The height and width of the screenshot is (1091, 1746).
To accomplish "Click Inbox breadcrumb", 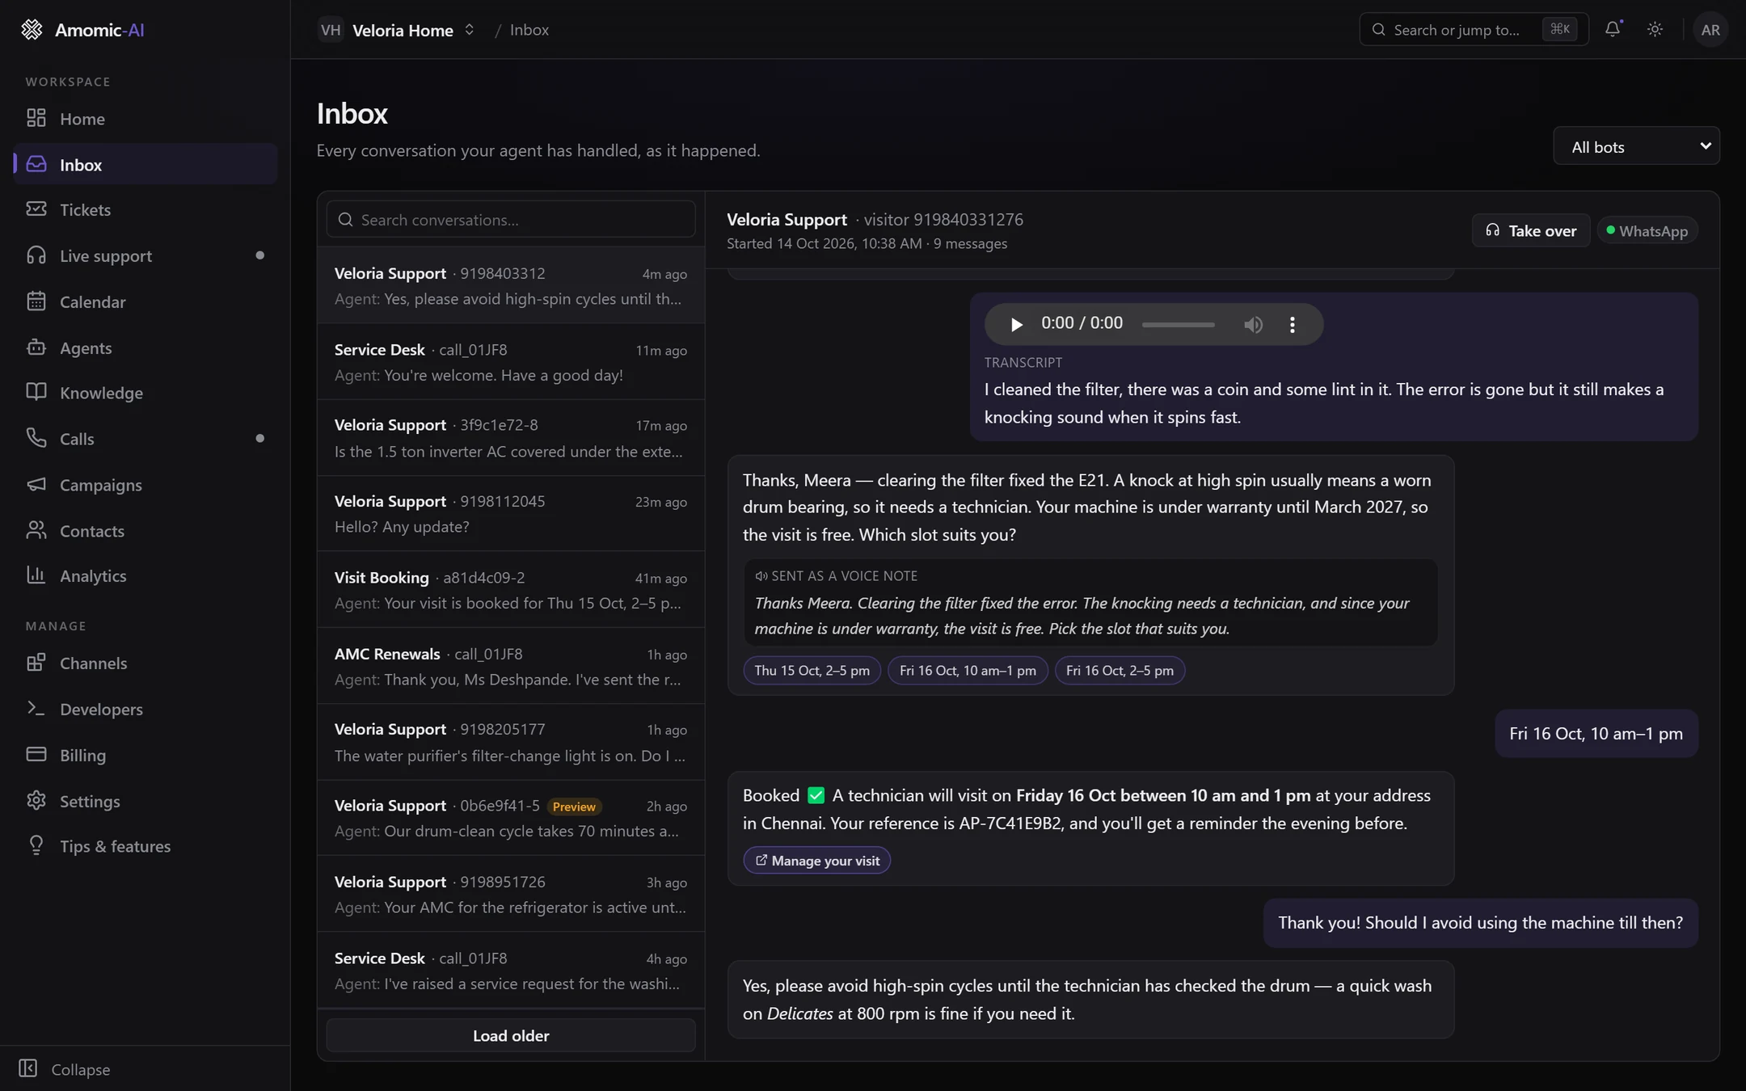I will [x=529, y=30].
